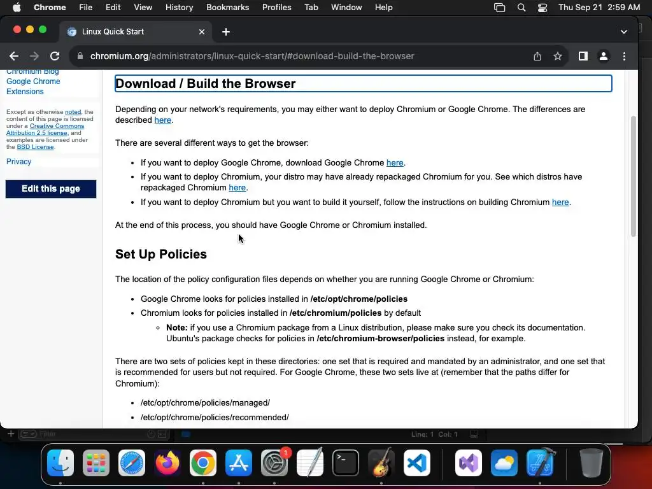Click the forward navigation arrow
652x489 pixels.
34,56
